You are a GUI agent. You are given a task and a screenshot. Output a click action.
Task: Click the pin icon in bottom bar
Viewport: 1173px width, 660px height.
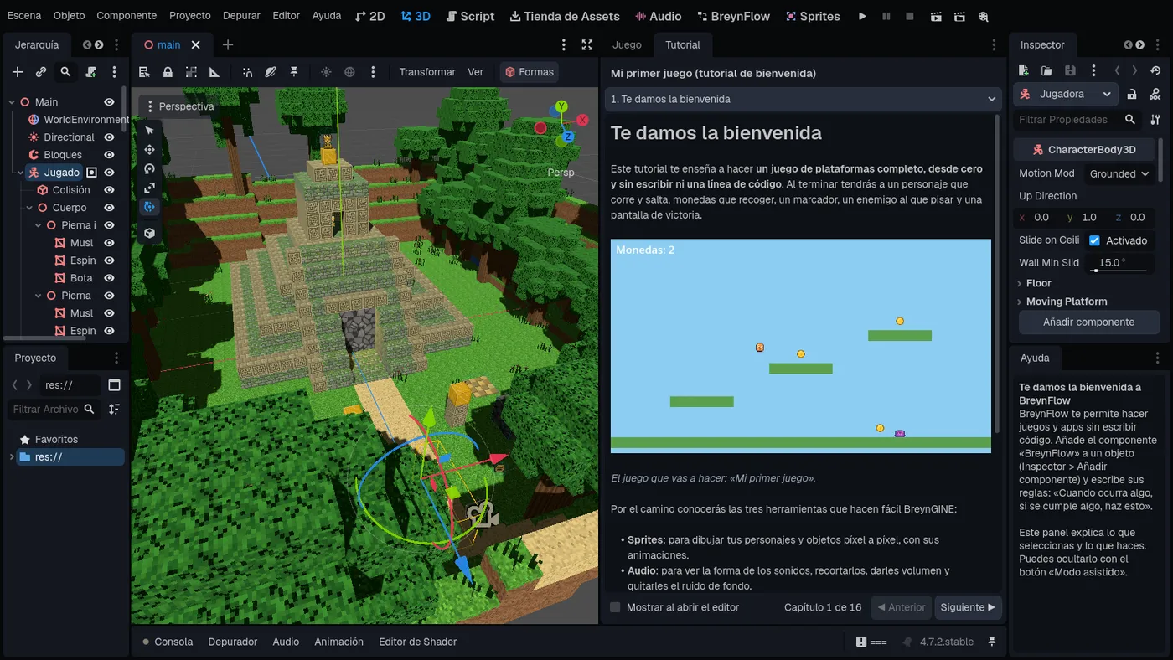992,642
